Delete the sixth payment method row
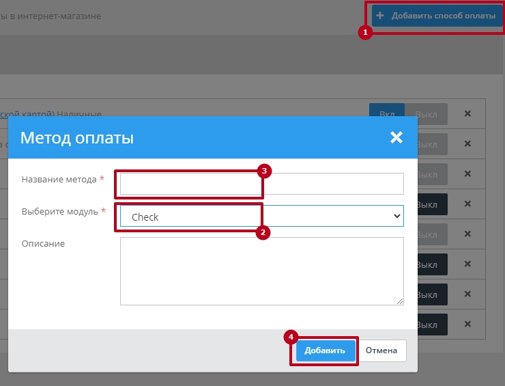Image resolution: width=505 pixels, height=386 pixels. coord(467,264)
